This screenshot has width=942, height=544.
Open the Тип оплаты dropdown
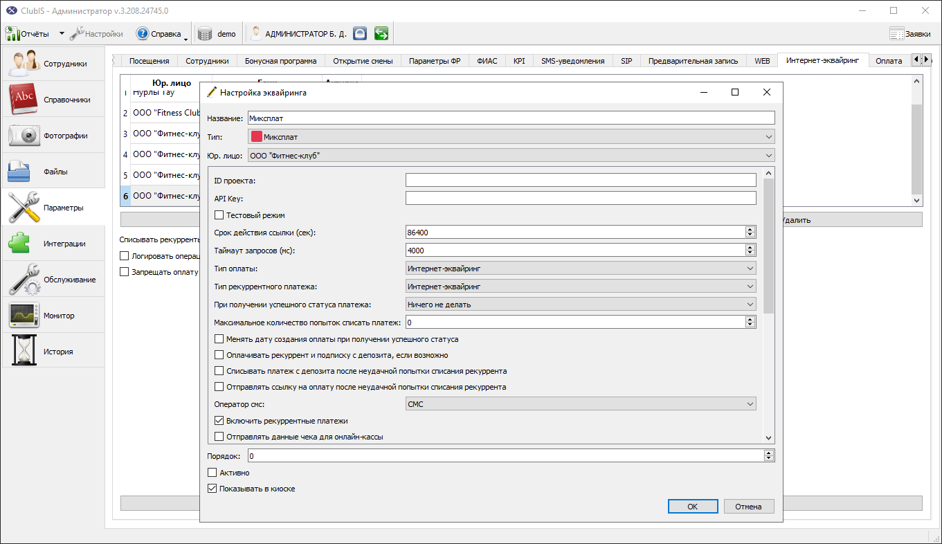tap(581, 269)
